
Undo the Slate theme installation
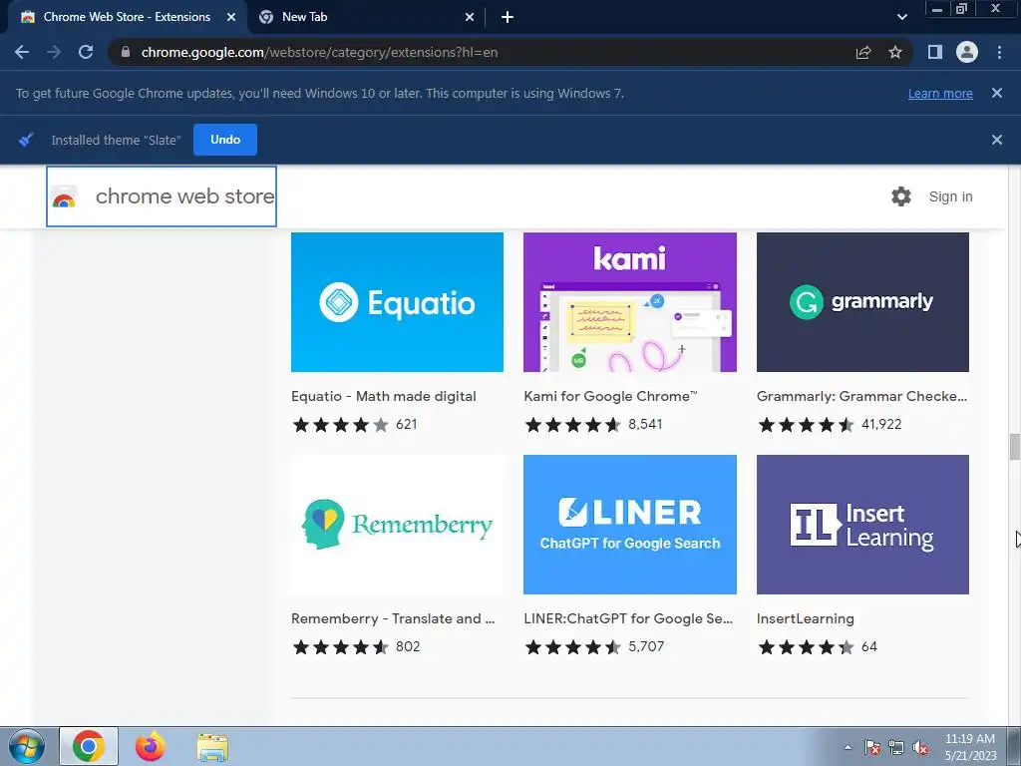(x=225, y=140)
